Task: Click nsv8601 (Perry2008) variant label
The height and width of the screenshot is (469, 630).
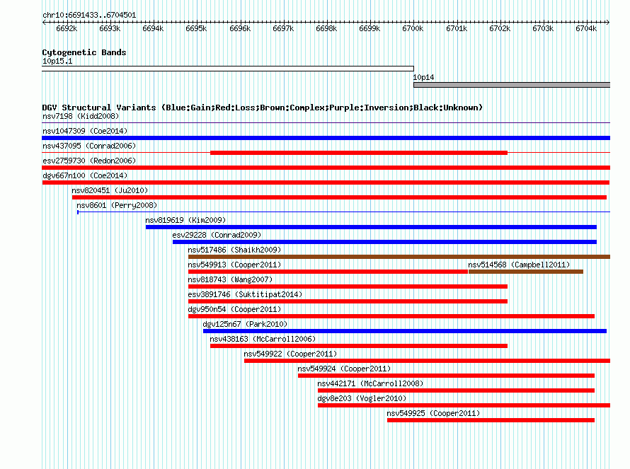Action: coord(117,206)
